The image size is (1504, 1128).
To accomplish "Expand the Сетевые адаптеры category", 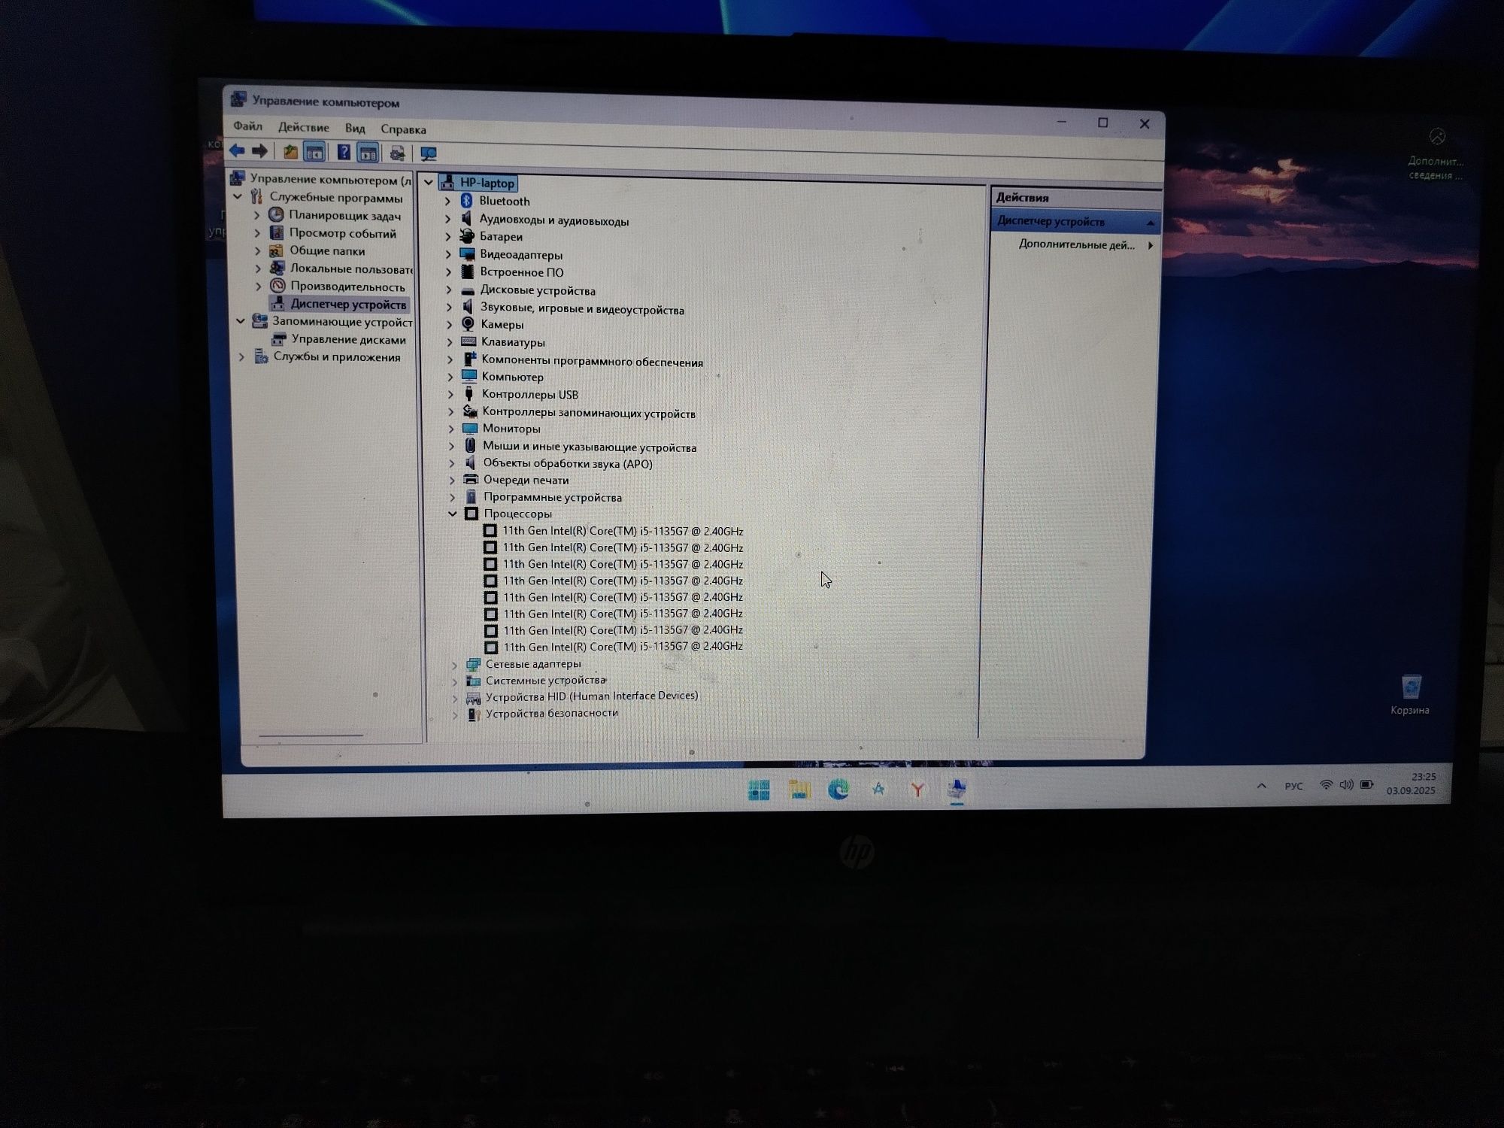I will 454,665.
